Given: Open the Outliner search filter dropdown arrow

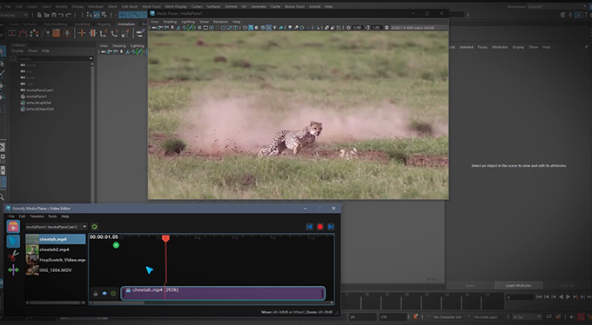Looking at the screenshot, I should coord(91,58).
